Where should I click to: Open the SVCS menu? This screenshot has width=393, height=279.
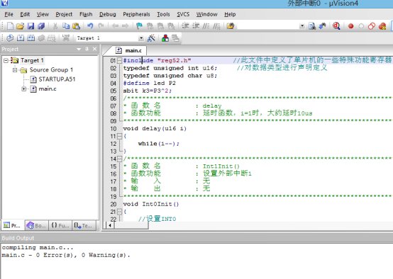183,14
